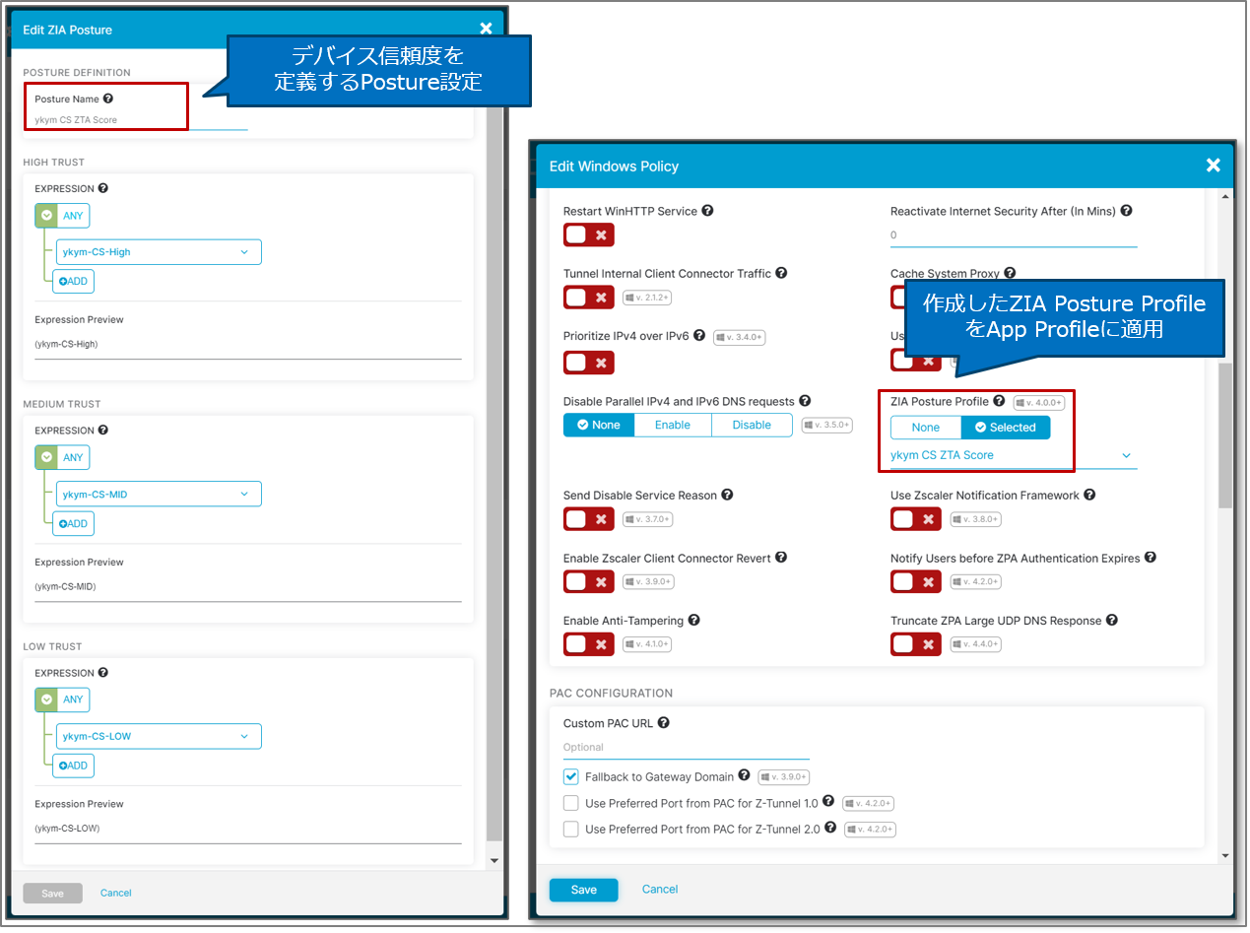Open the ykym-CS-LOW posture dropdown
Viewport: 1250px width, 933px height.
(159, 736)
